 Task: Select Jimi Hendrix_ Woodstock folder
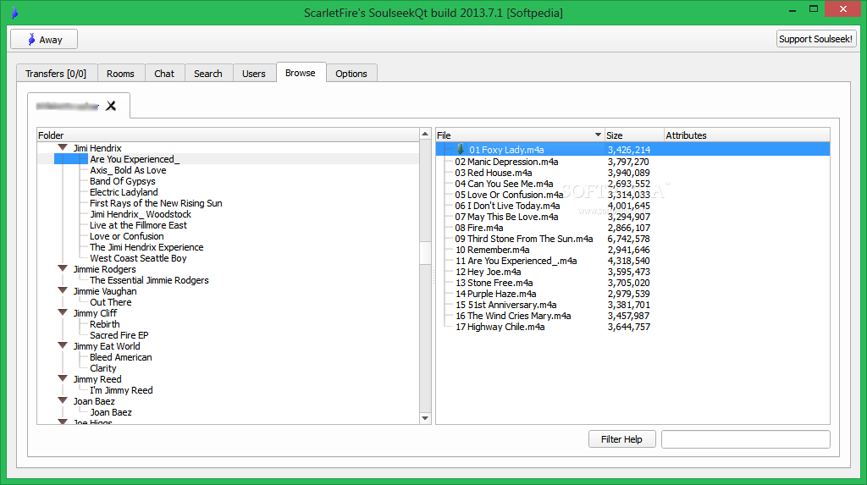point(141,214)
